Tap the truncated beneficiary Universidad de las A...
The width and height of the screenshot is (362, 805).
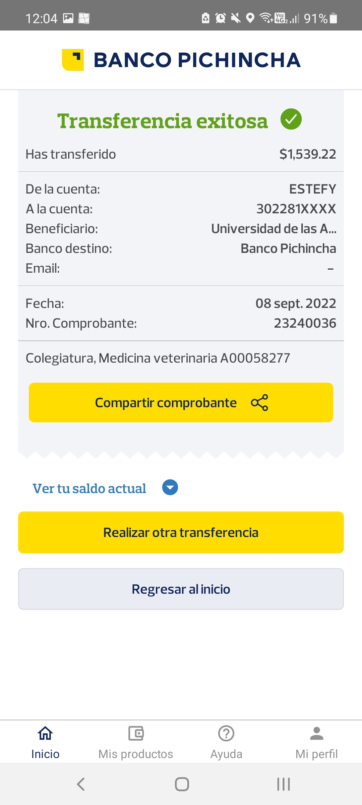(274, 229)
